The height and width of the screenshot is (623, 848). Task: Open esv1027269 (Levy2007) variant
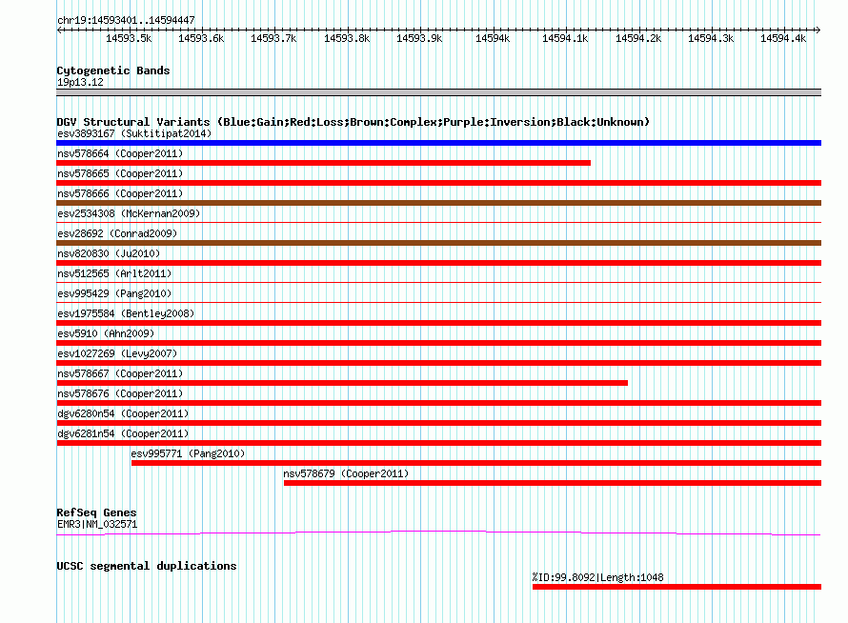coord(117,353)
